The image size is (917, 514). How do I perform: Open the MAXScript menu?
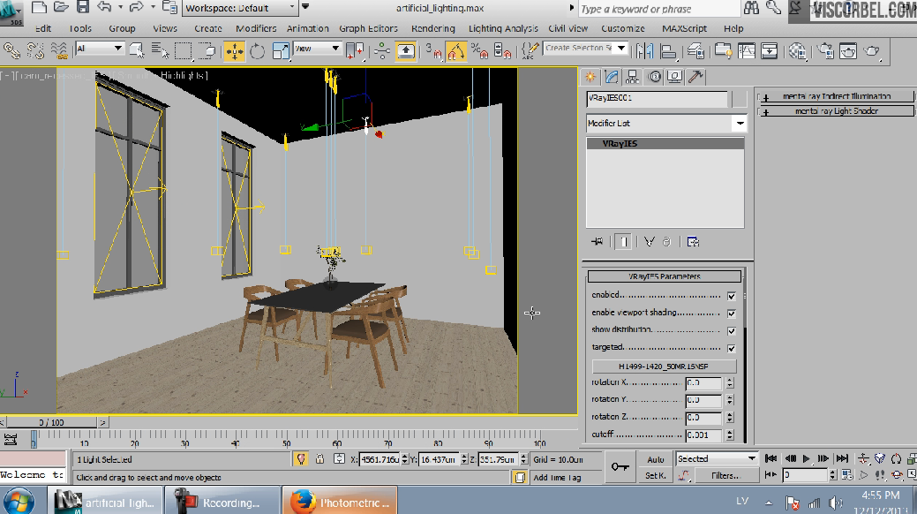point(684,28)
